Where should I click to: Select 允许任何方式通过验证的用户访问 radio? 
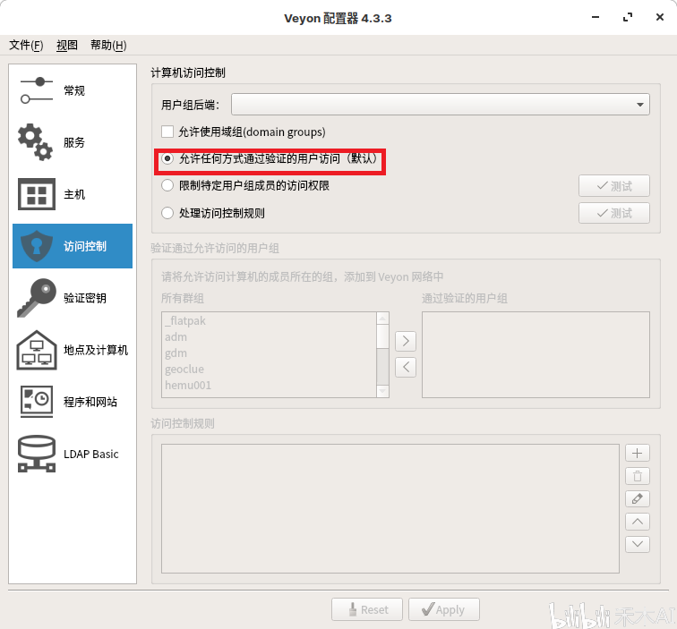167,158
